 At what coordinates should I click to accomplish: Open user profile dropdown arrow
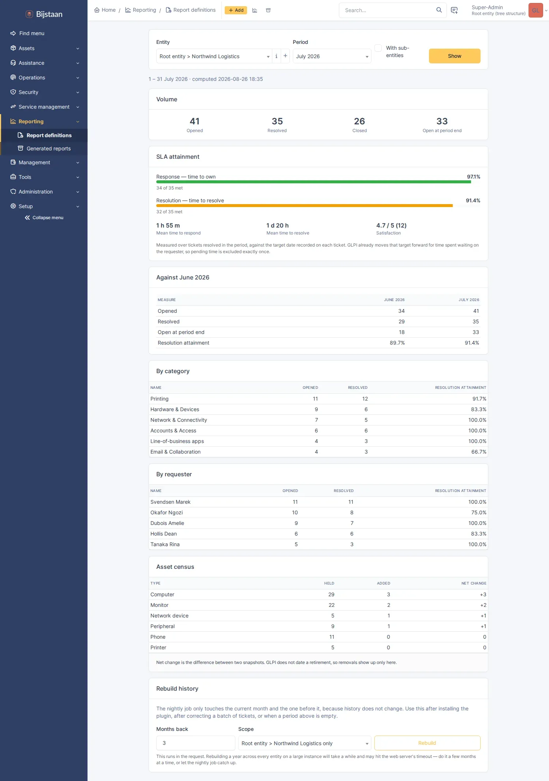(x=546, y=10)
